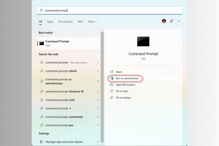
Task: Click inside the 'command prompt' search field
Action: coord(109,10)
